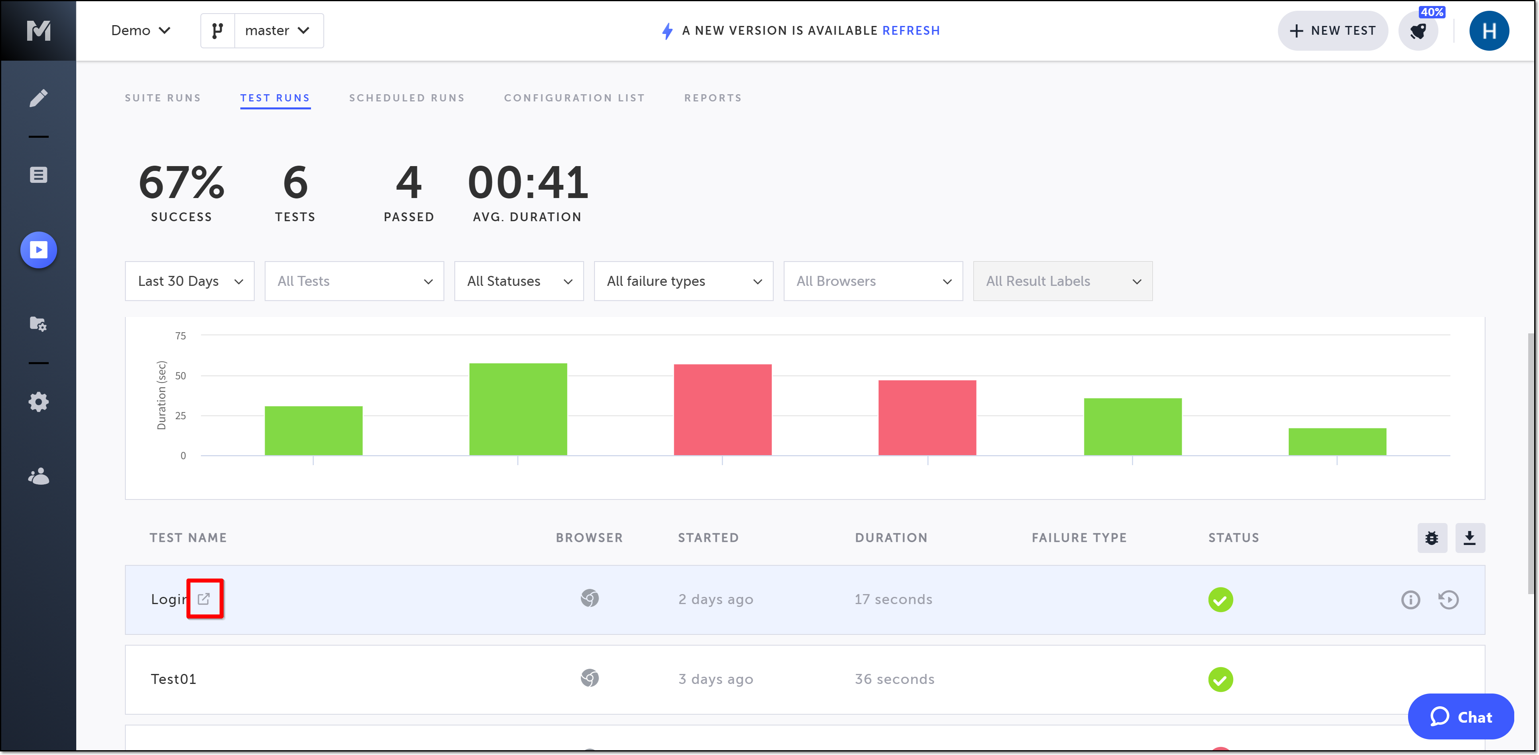Click the tallest green bar in chart
Screen dimensions: 1539x755
[x=517, y=409]
